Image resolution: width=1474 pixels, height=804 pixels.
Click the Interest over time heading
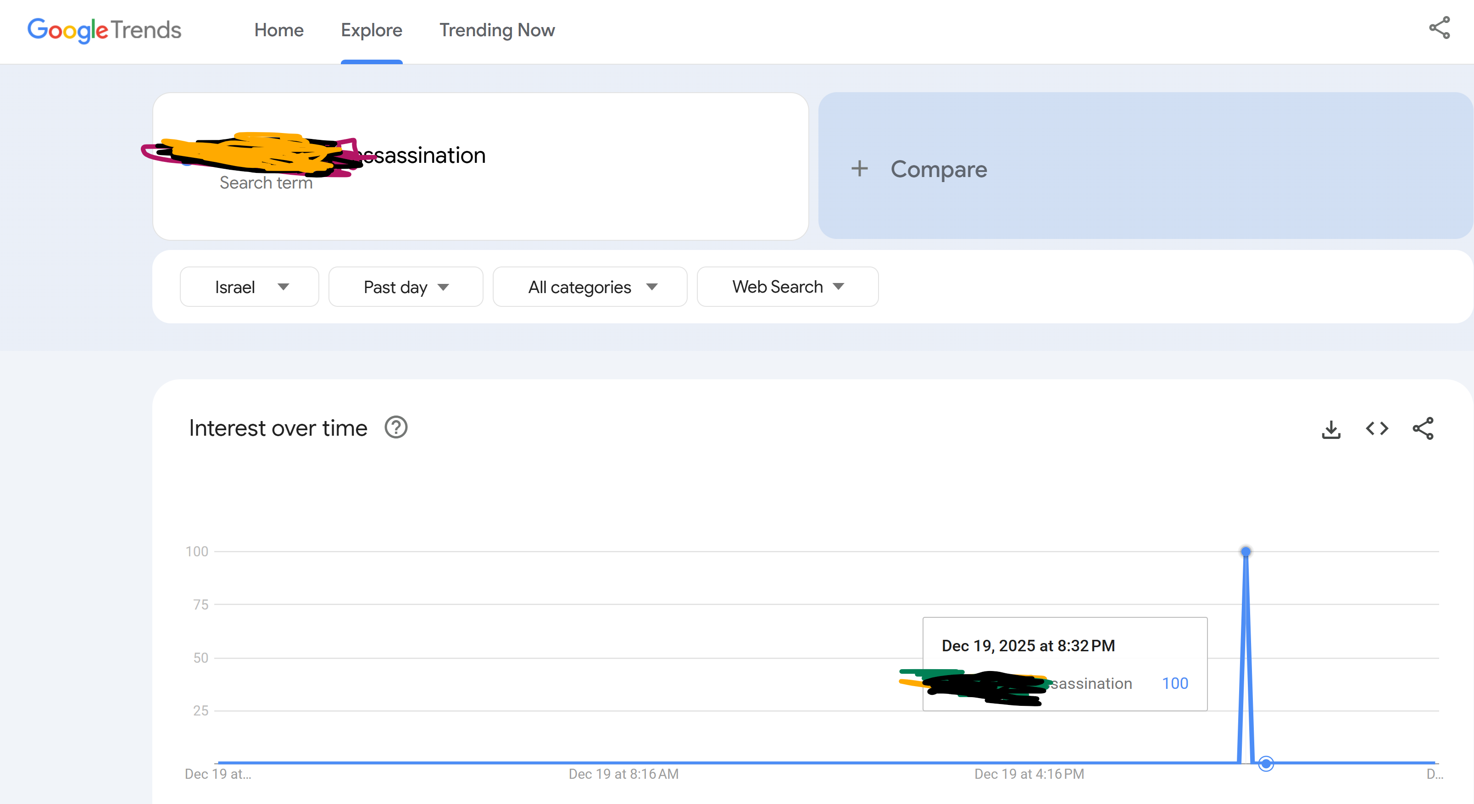coord(278,428)
